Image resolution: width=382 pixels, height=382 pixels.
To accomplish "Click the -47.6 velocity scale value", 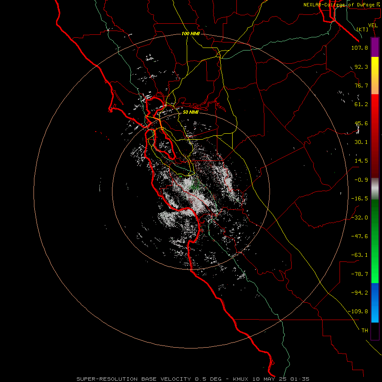I will click(x=360, y=236).
